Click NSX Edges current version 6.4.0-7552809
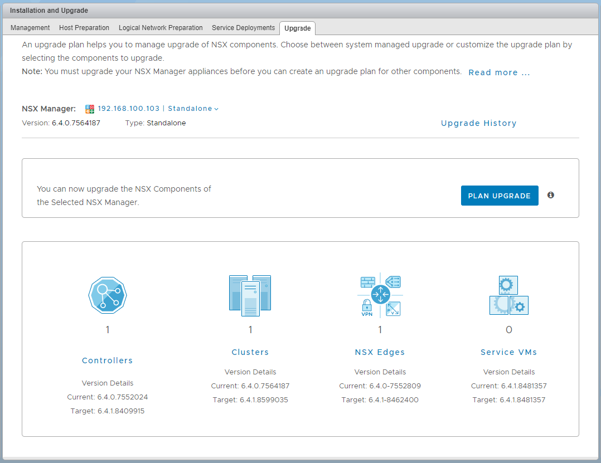Viewport: 601px width, 463px height. (380, 386)
